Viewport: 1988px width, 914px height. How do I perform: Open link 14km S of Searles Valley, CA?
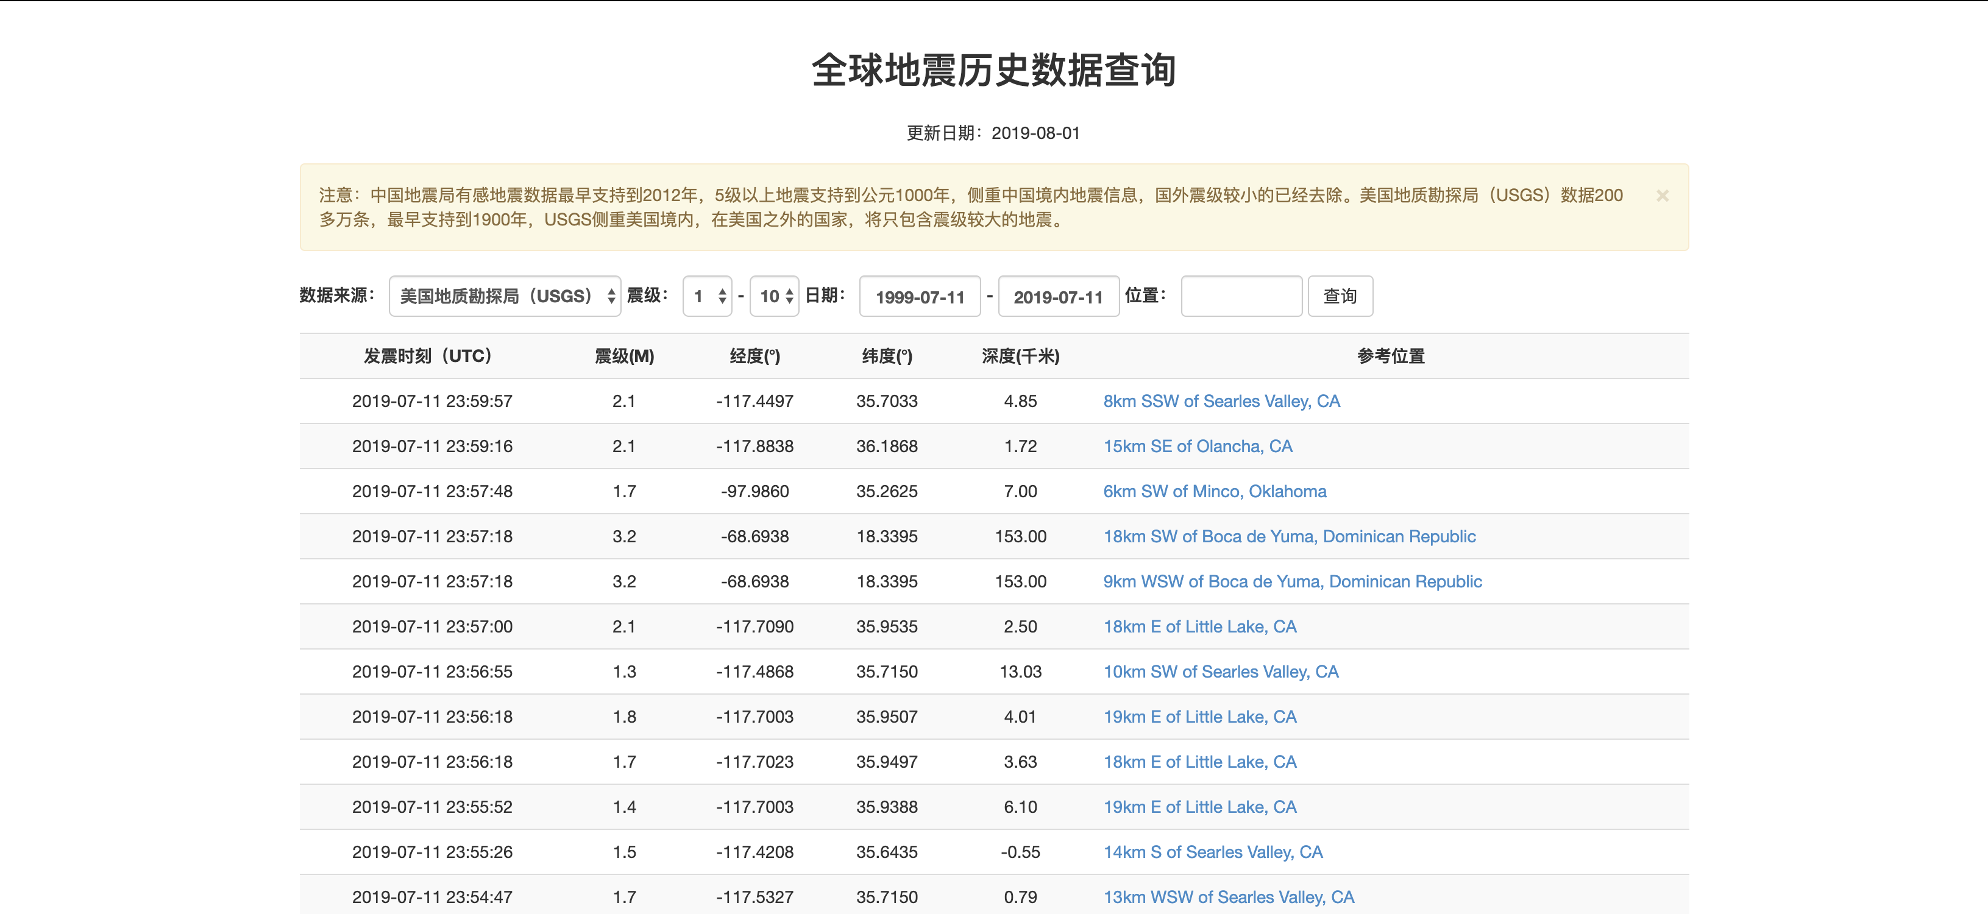pos(1213,852)
